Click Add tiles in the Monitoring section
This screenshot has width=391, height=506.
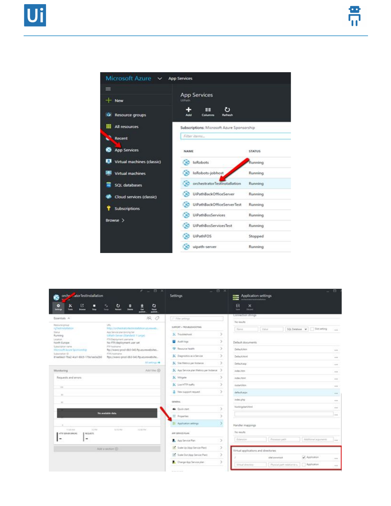point(153,371)
